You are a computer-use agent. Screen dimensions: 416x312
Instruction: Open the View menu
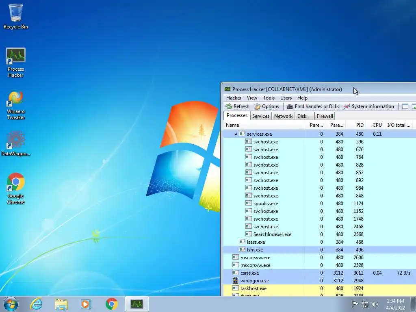252,98
